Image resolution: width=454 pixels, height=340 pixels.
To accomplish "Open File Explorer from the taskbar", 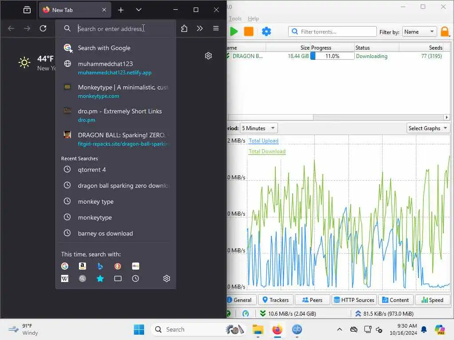I will 258,329.
